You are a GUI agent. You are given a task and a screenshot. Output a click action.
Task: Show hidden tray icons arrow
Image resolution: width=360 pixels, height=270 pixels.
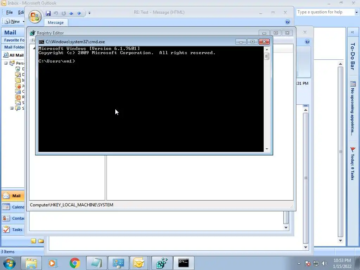point(299,263)
